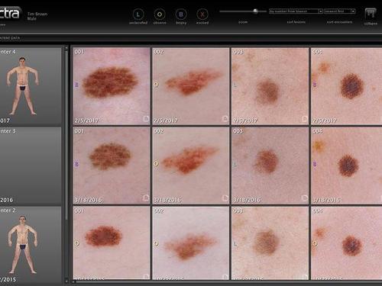Open lesion 004 image in Encounter 2 row
This screenshot has height=286, width=382.
(347, 243)
